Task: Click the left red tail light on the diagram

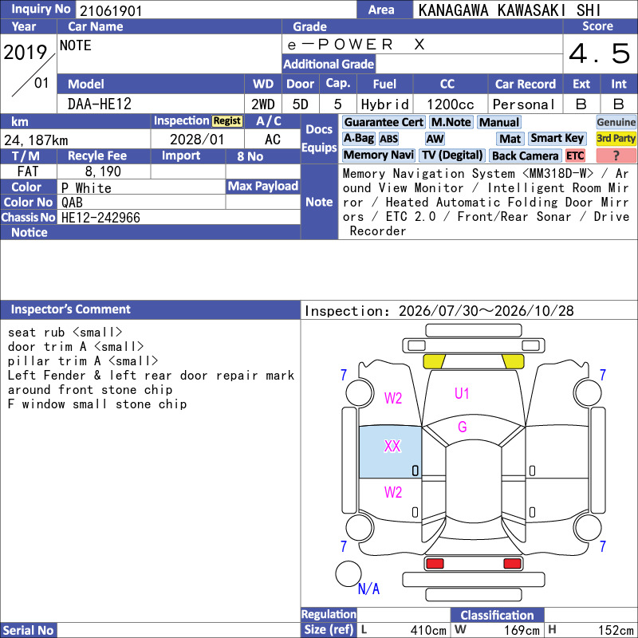Action: click(435, 564)
